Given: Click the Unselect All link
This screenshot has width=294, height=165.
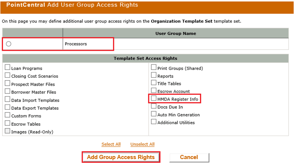Looking at the screenshot, I should [x=142, y=144].
